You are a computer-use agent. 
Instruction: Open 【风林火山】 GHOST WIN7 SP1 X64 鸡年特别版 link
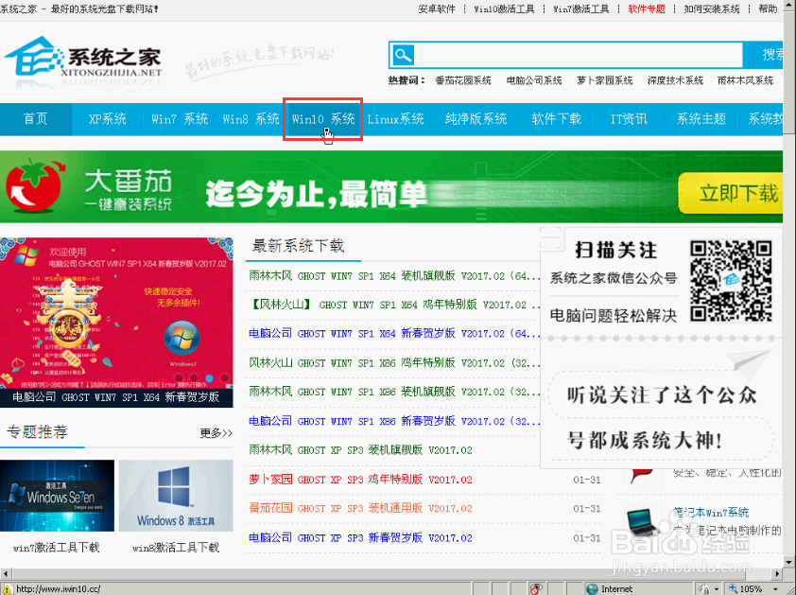coord(394,305)
